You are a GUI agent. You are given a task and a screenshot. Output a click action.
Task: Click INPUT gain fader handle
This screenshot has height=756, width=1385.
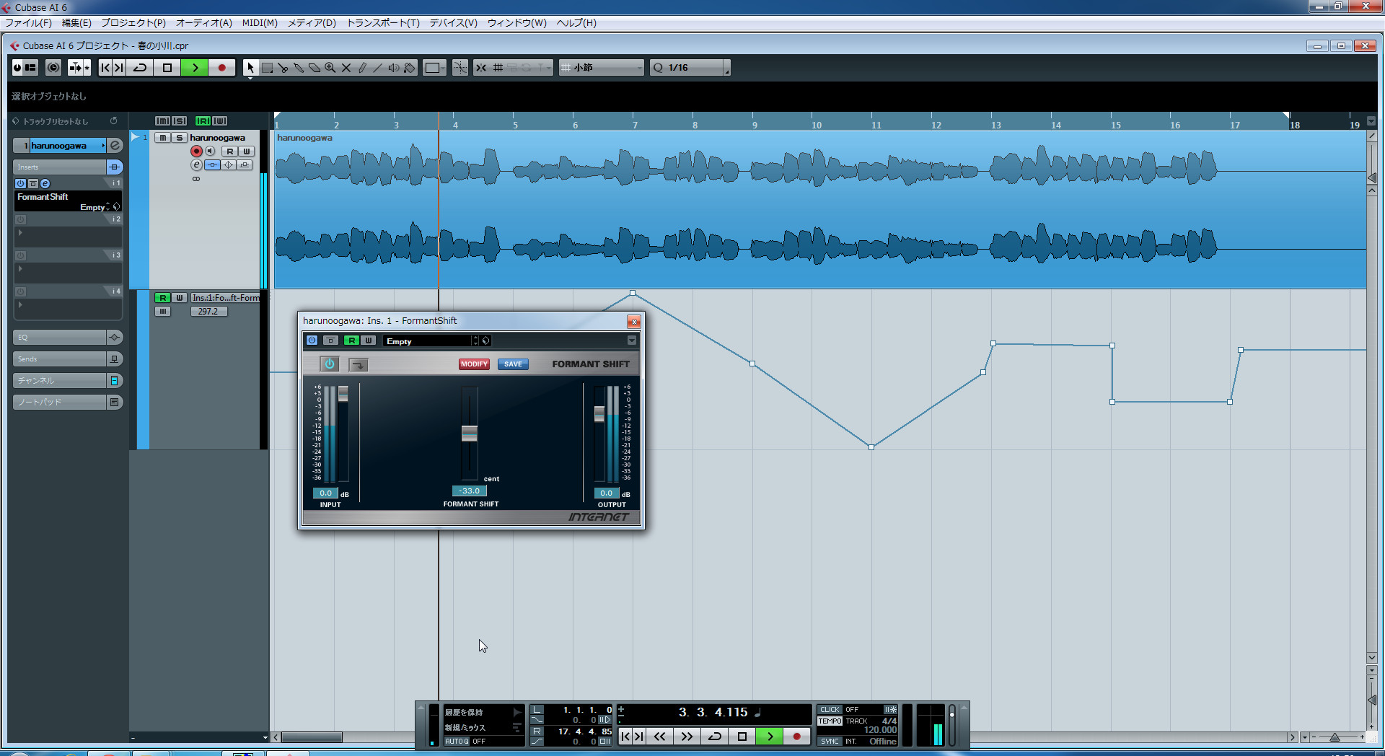(343, 394)
